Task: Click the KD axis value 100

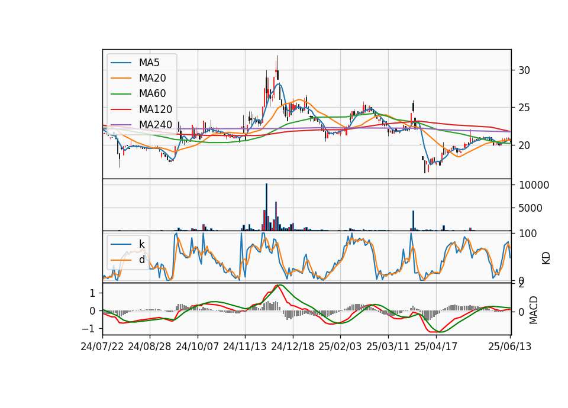Action: (x=528, y=234)
